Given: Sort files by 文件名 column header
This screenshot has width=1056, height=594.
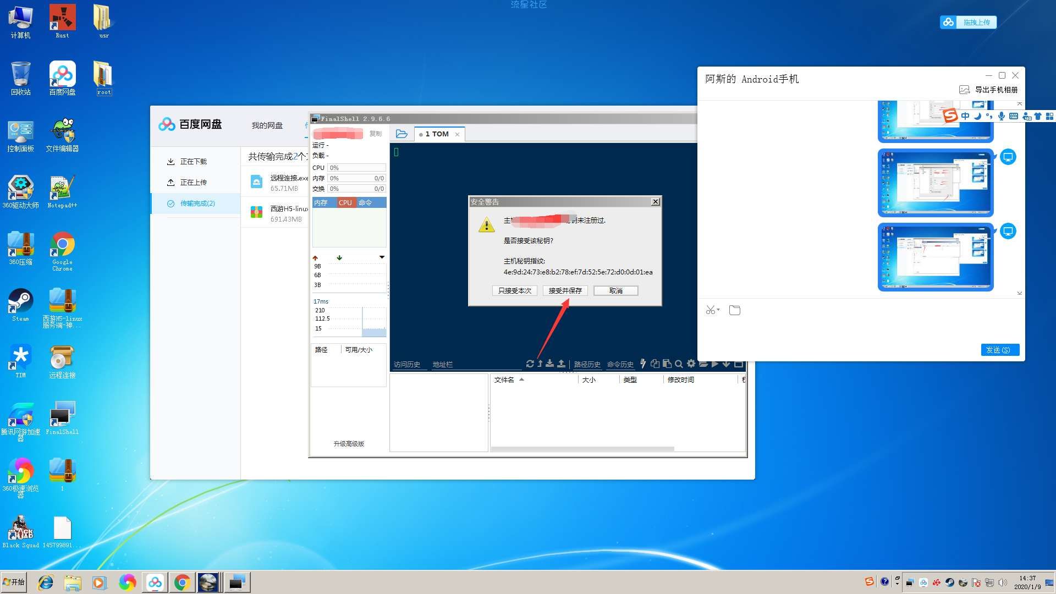Looking at the screenshot, I should point(533,380).
